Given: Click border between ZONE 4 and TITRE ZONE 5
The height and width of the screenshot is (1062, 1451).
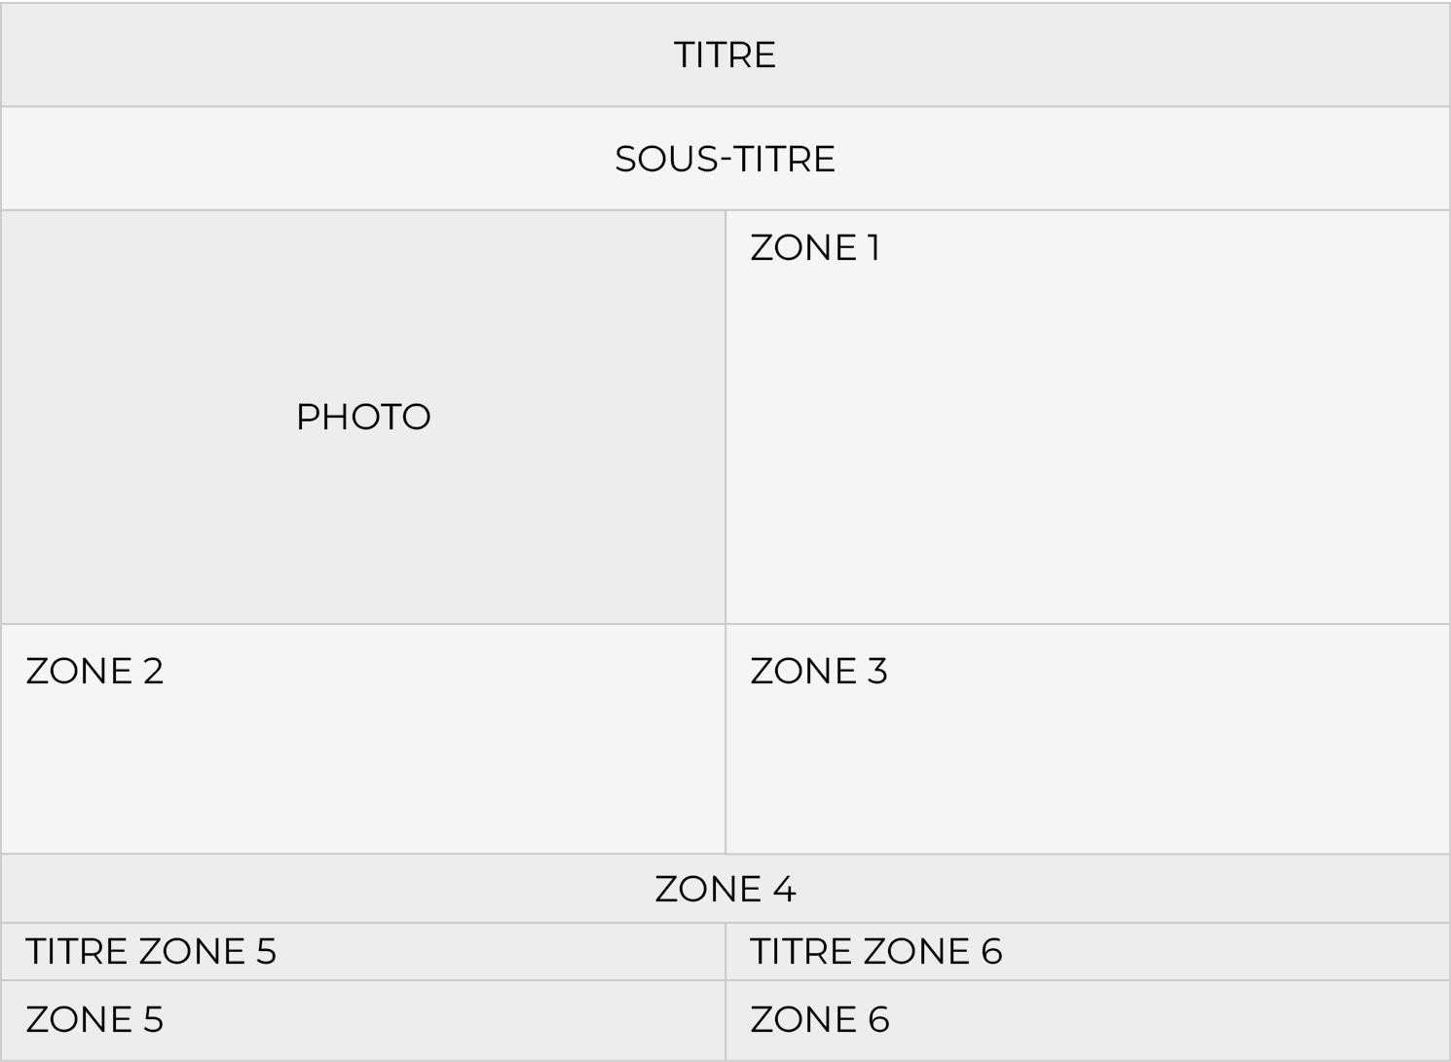Looking at the screenshot, I should coord(362,923).
